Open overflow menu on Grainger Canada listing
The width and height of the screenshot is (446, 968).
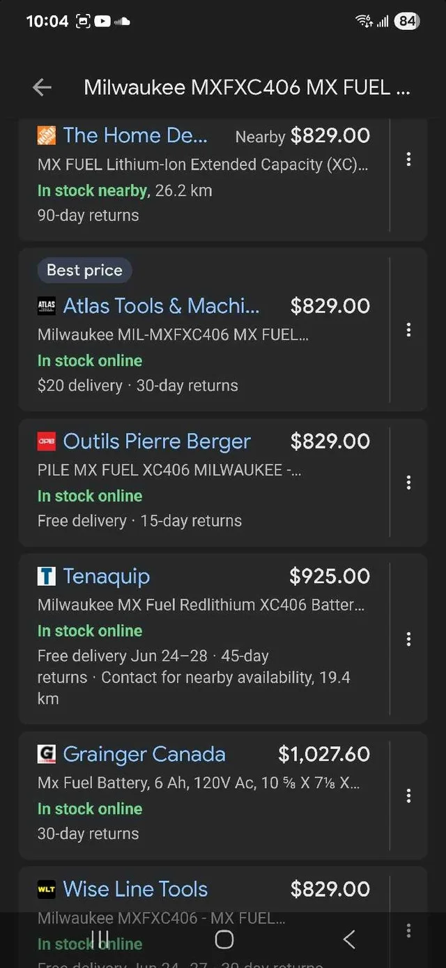(x=408, y=794)
